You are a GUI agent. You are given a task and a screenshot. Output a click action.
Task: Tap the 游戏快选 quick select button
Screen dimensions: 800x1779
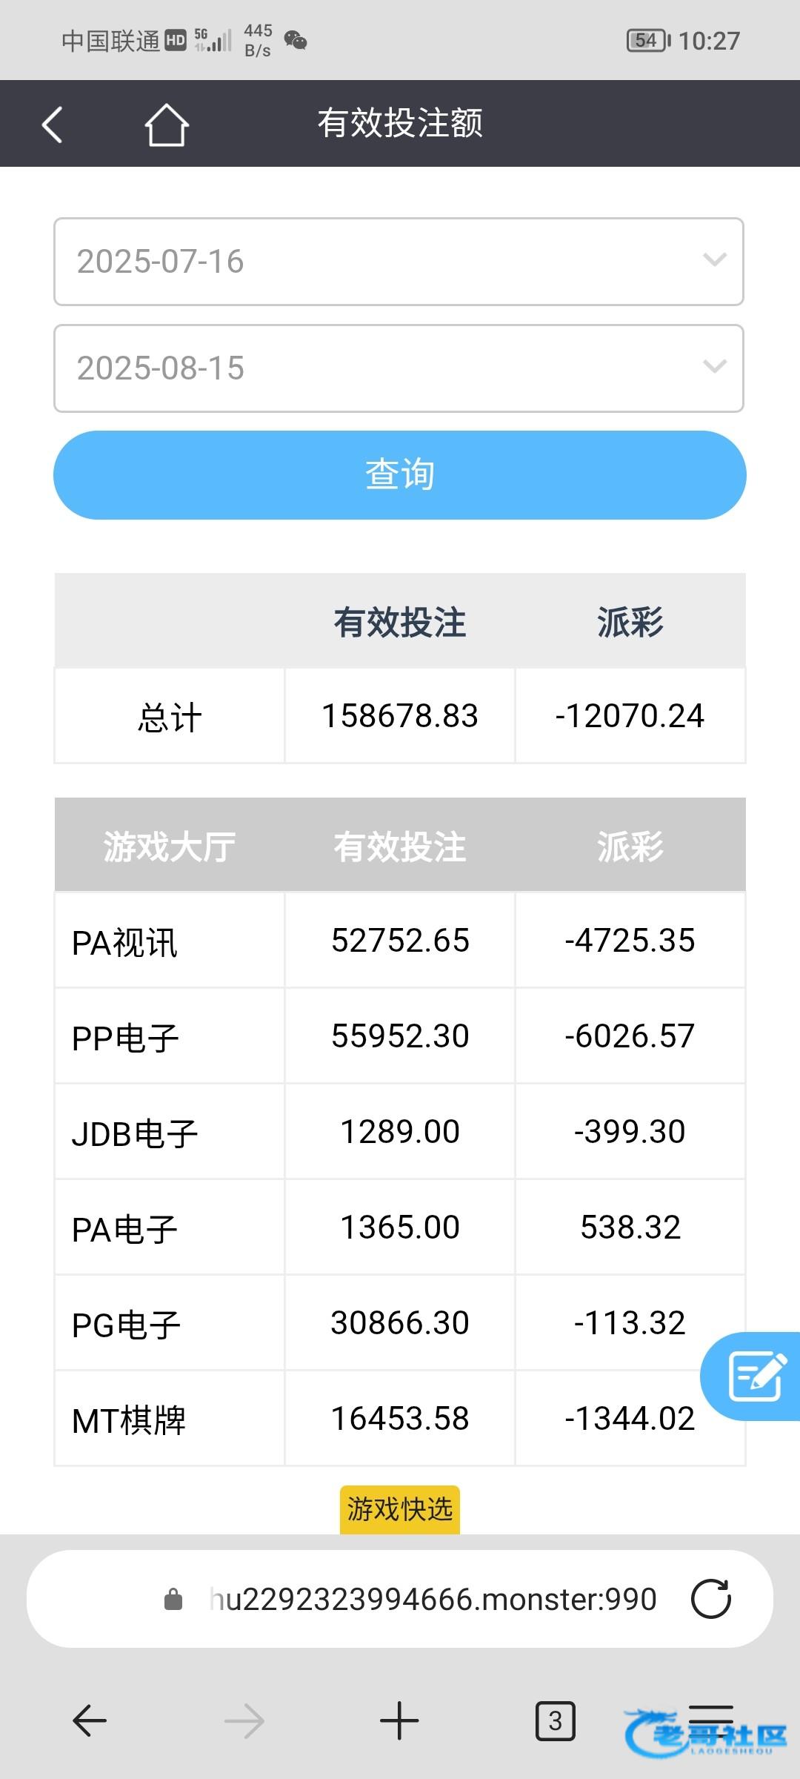(x=399, y=1509)
